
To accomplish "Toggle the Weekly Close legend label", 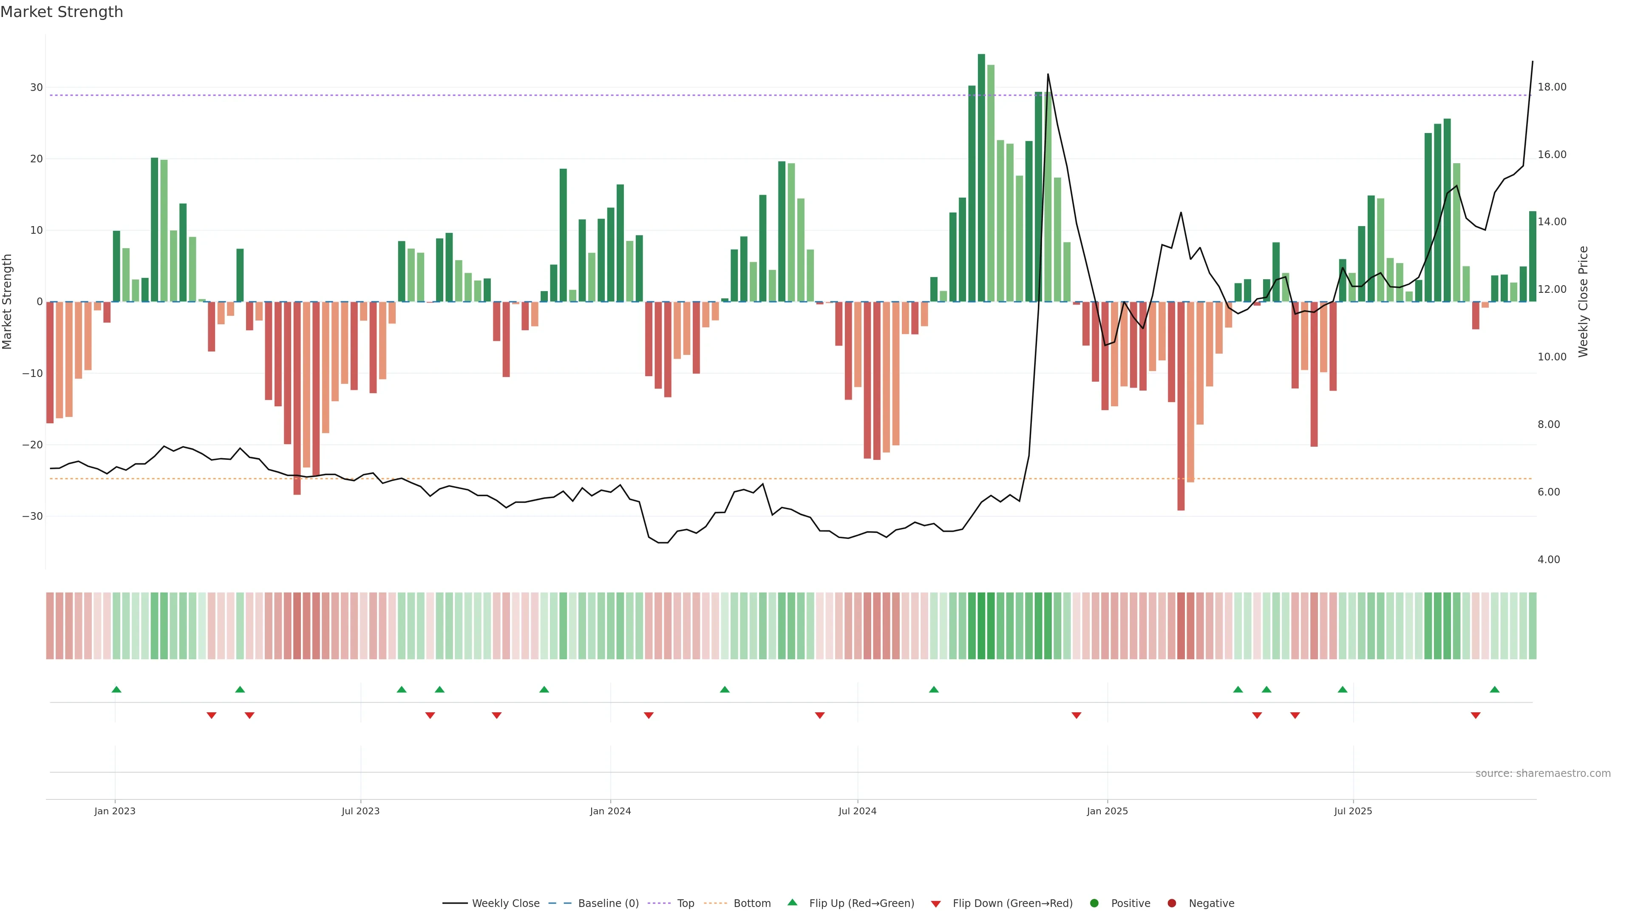I will coord(506,904).
